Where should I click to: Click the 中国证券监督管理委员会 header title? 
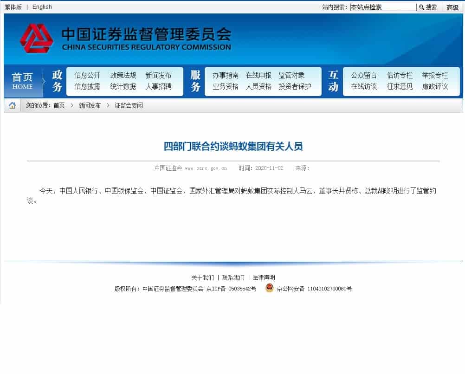(x=147, y=34)
